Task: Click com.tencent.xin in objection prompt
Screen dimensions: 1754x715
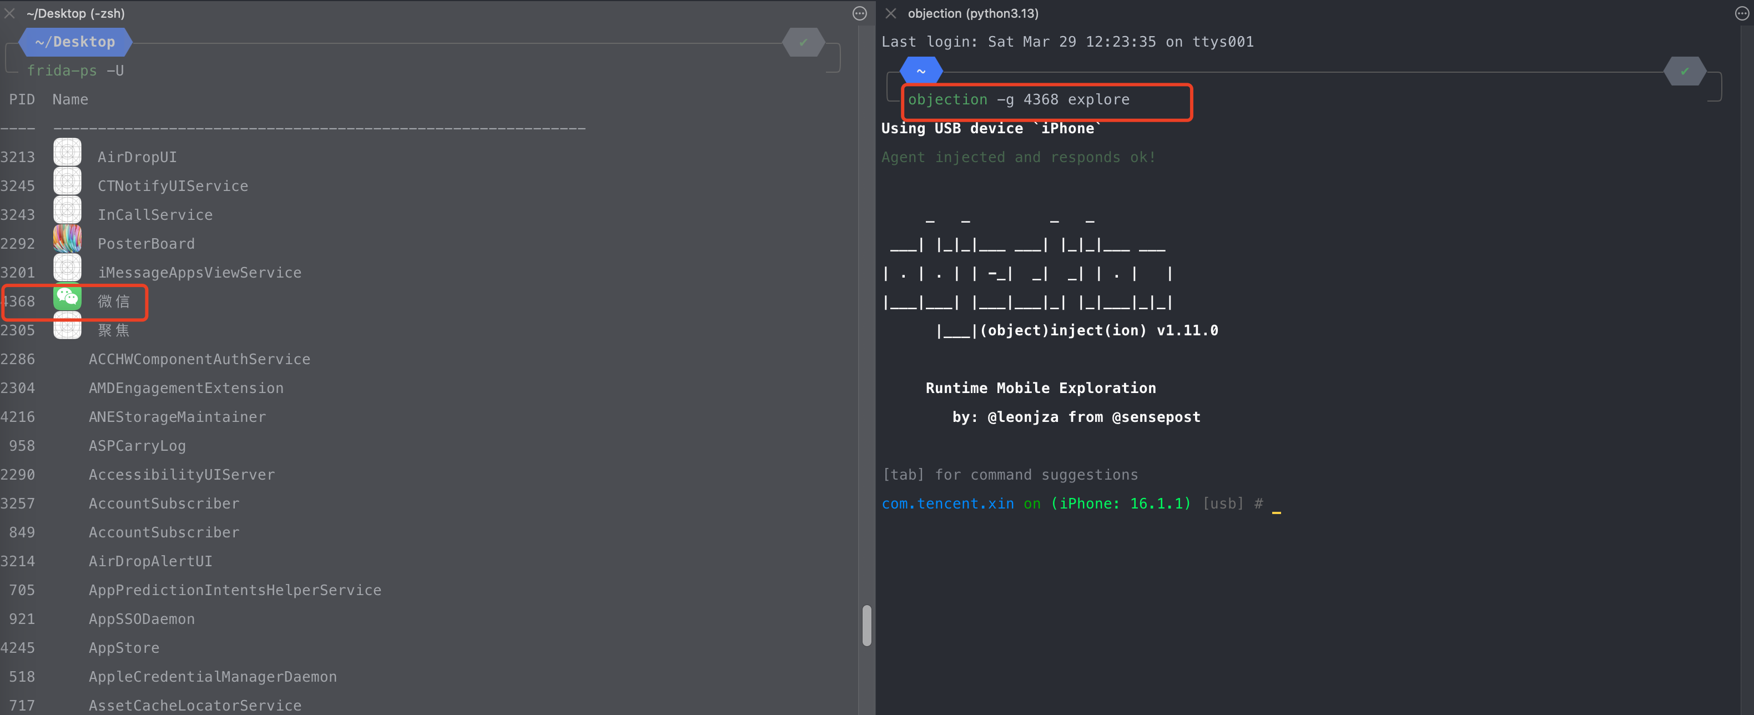Action: (948, 504)
